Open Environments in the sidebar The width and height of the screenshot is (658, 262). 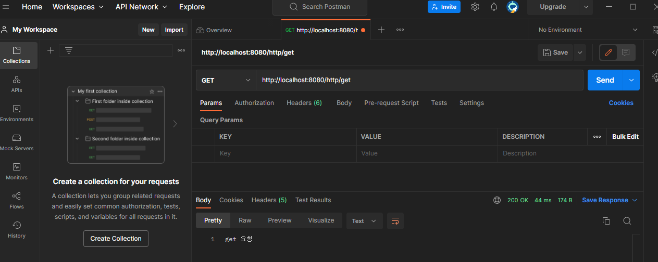17,113
